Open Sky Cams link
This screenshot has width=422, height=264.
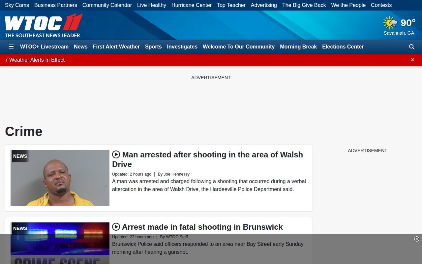pos(17,5)
